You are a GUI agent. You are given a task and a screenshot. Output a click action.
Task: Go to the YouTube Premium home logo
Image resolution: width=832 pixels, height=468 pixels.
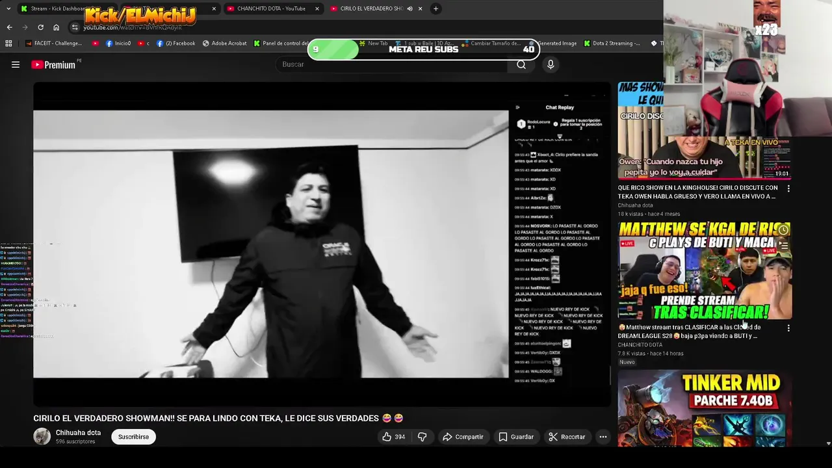coord(53,64)
